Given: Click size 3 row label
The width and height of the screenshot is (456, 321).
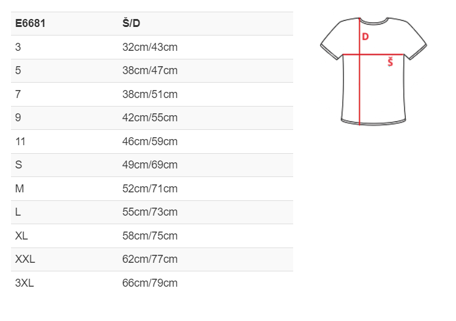Looking at the screenshot, I should pyautogui.click(x=18, y=47).
